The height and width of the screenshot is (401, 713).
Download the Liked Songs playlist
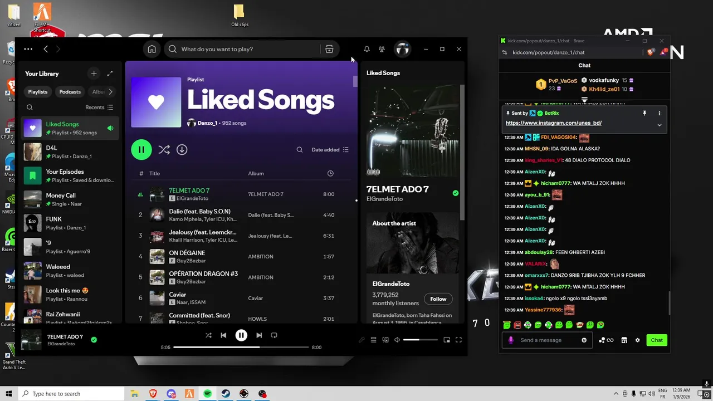[182, 149]
